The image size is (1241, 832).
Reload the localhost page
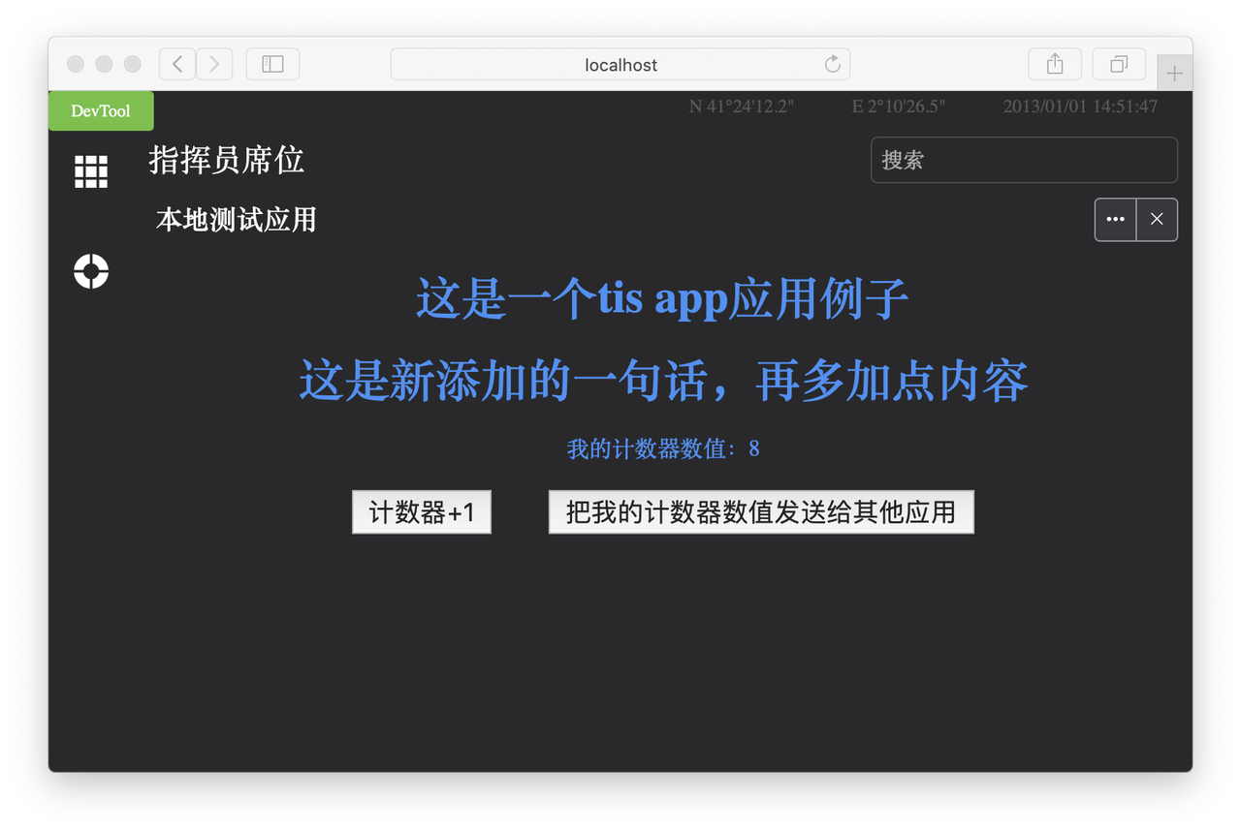pyautogui.click(x=832, y=64)
